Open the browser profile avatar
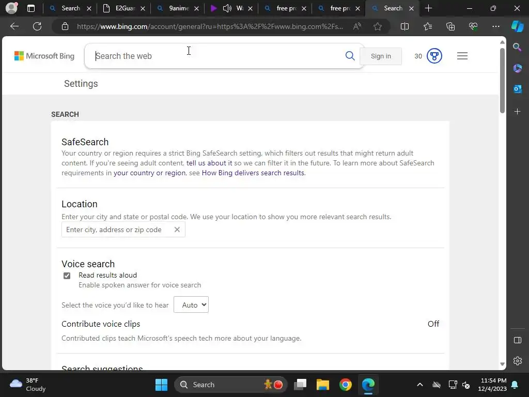 click(11, 8)
